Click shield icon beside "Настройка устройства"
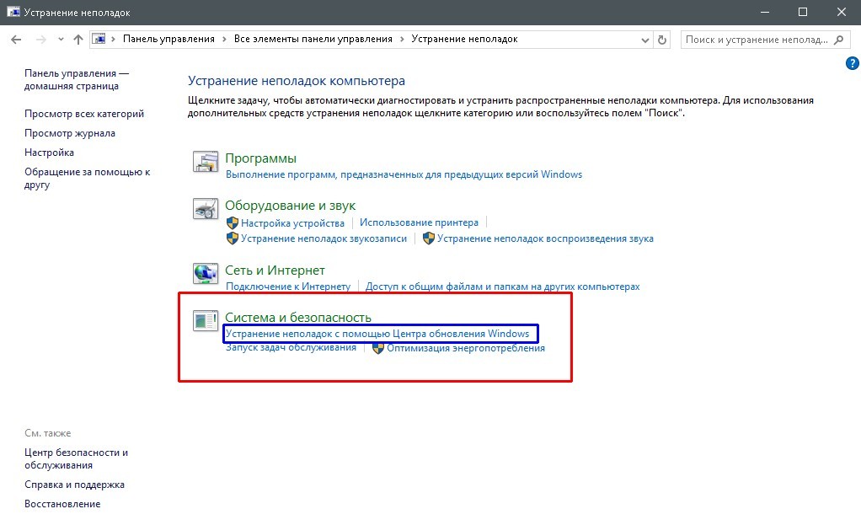This screenshot has width=861, height=525. [x=233, y=223]
